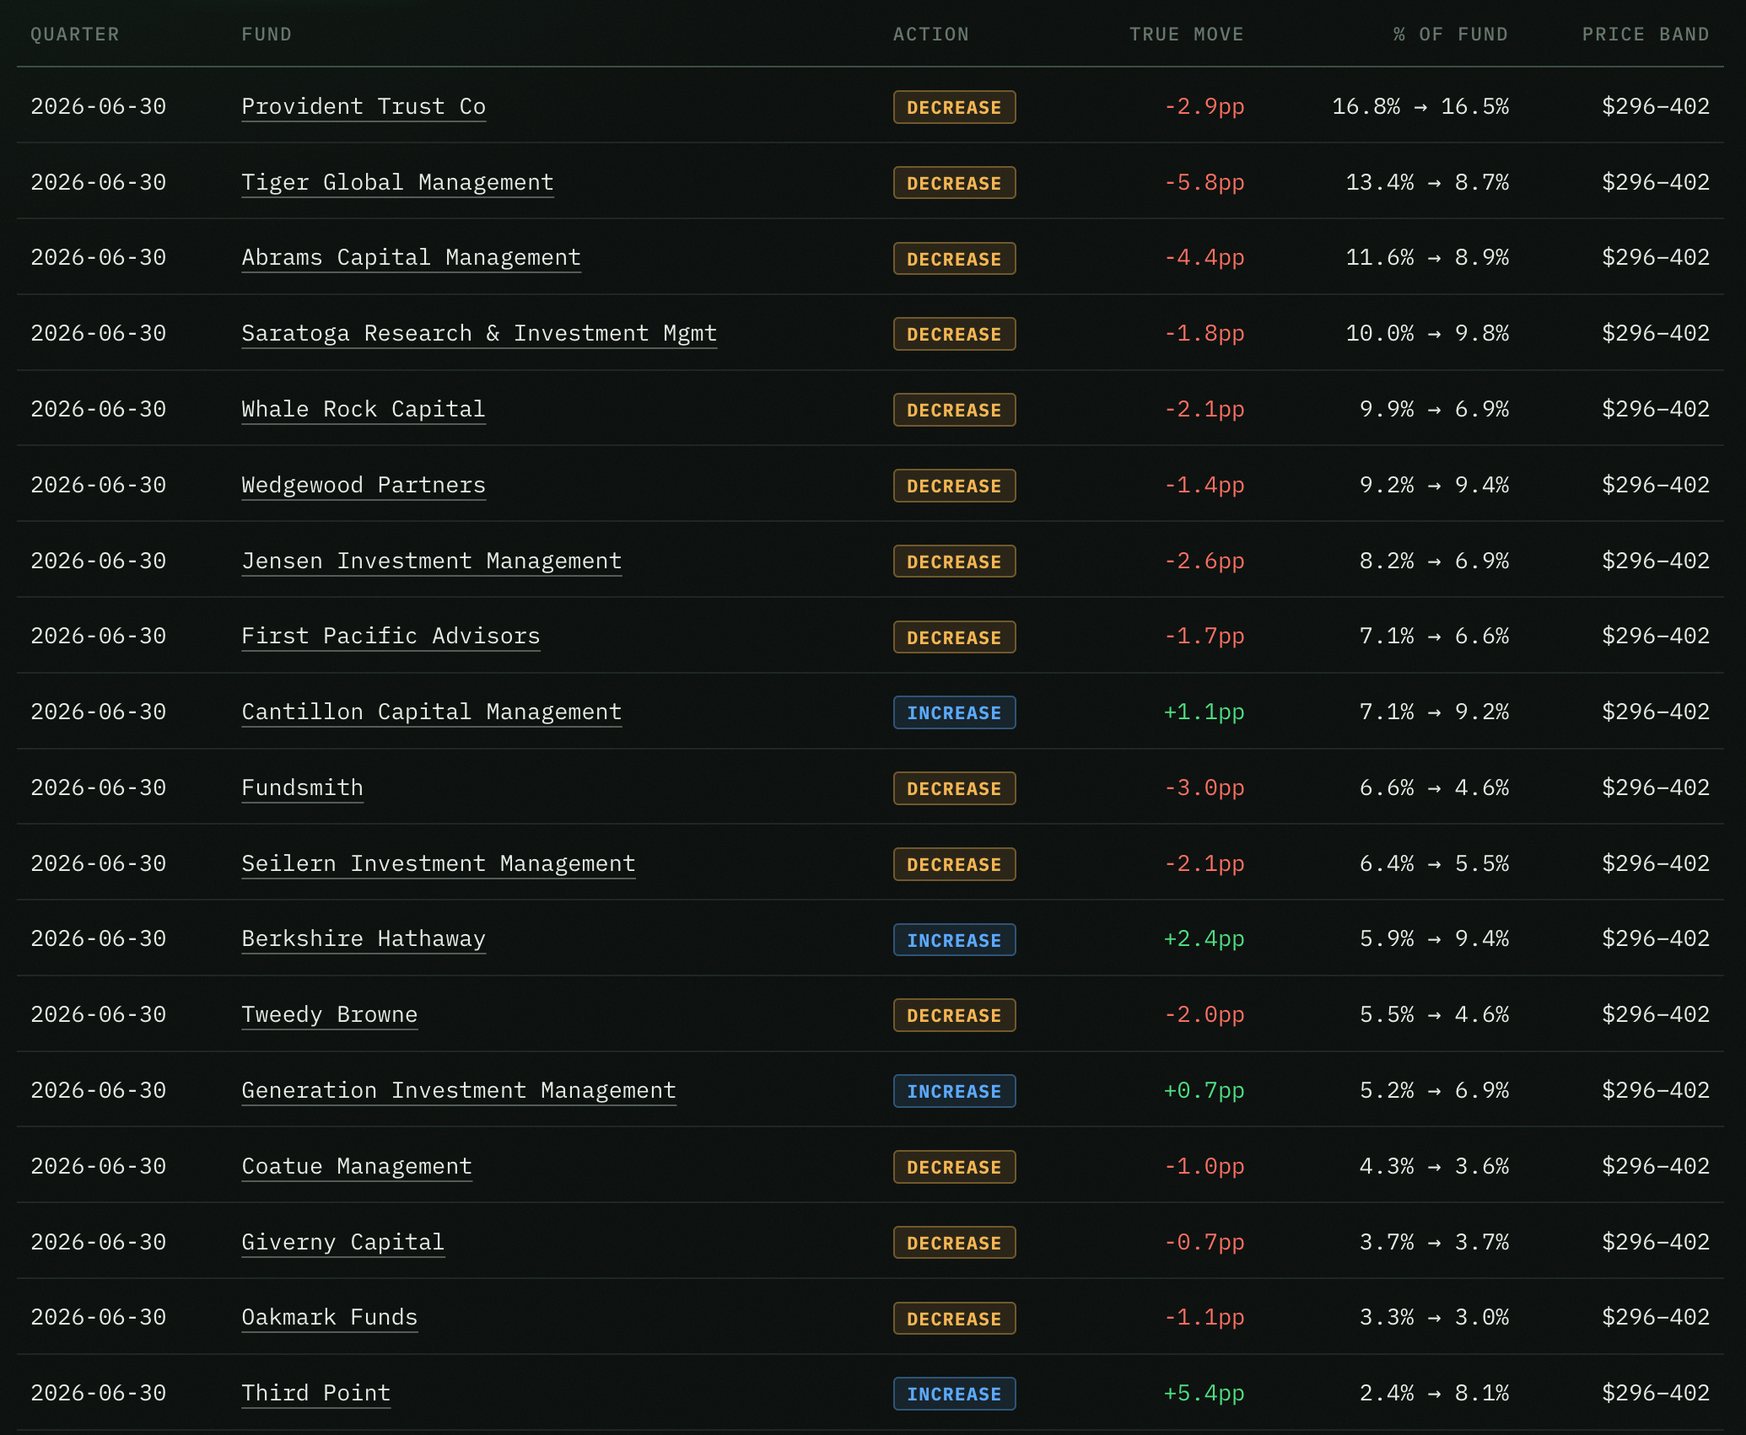Viewport: 1746px width, 1435px height.
Task: Click the INCREASE badge for Third Point
Action: [955, 1394]
